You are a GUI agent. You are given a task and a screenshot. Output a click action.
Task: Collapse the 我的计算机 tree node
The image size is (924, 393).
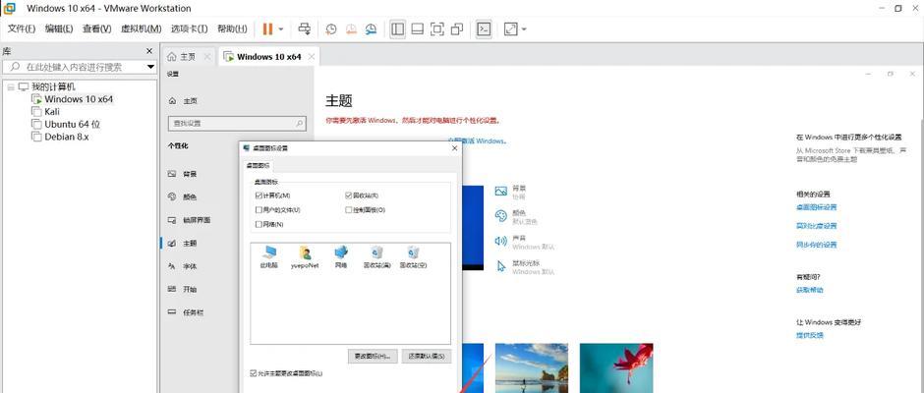[10, 87]
